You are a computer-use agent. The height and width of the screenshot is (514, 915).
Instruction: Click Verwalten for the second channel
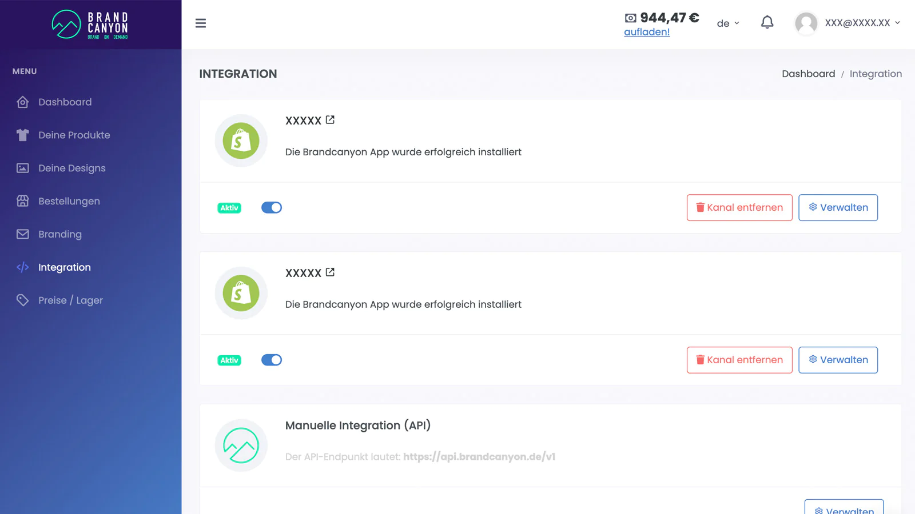pos(838,360)
